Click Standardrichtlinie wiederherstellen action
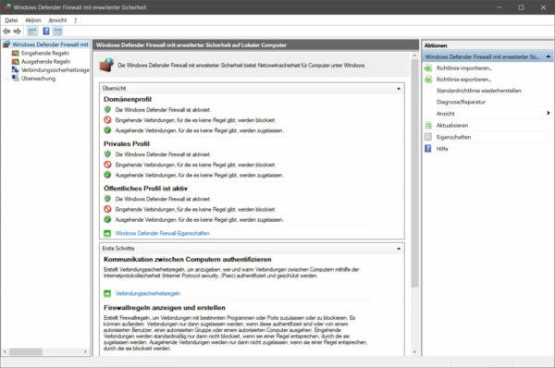The image size is (555, 368). 478,91
